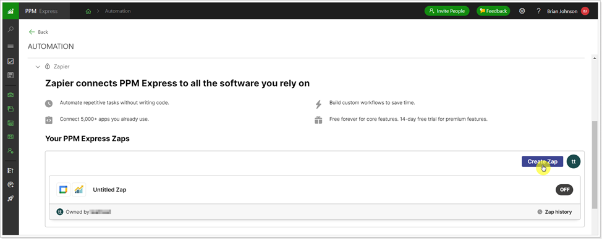
Task: Open the rocket icon in sidebar
Action: click(x=11, y=199)
